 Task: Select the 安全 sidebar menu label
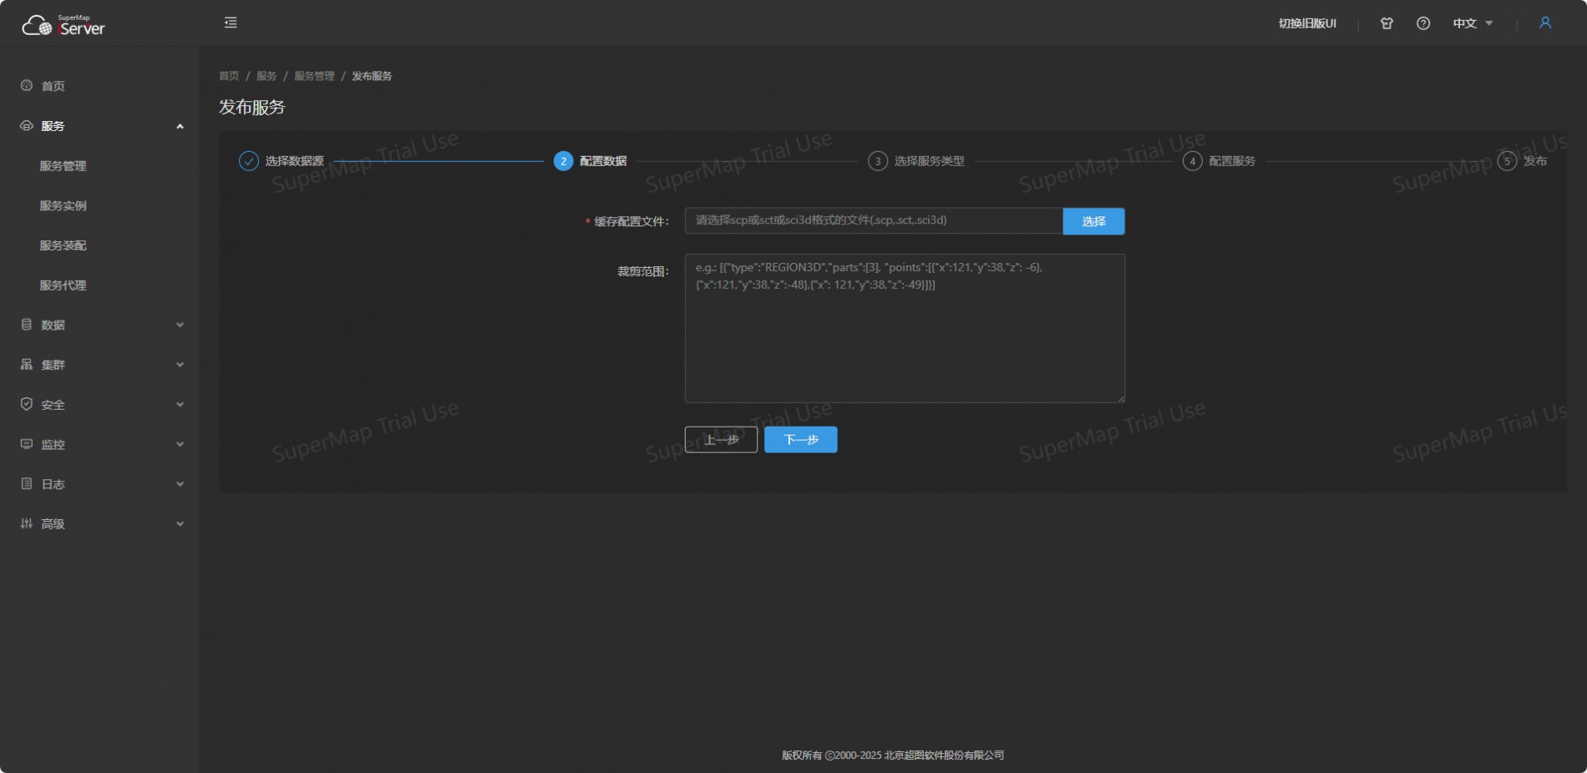coord(53,405)
